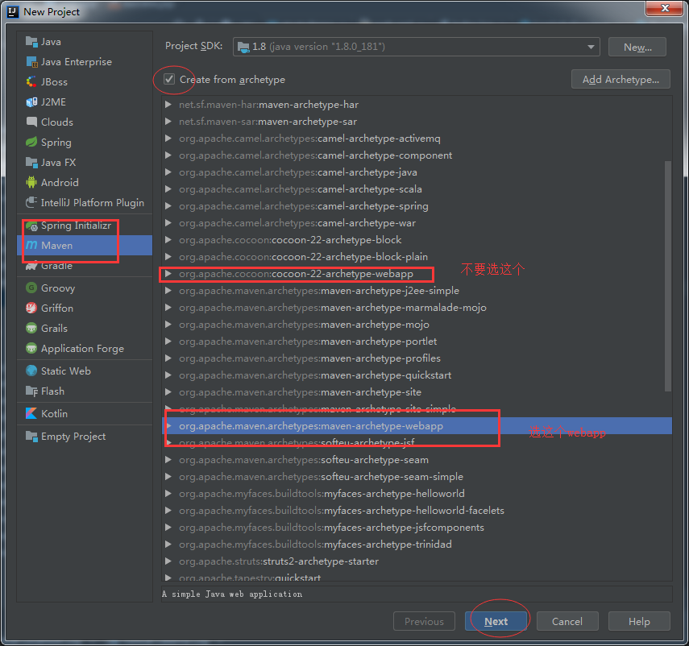Click the Next button

coord(496,621)
